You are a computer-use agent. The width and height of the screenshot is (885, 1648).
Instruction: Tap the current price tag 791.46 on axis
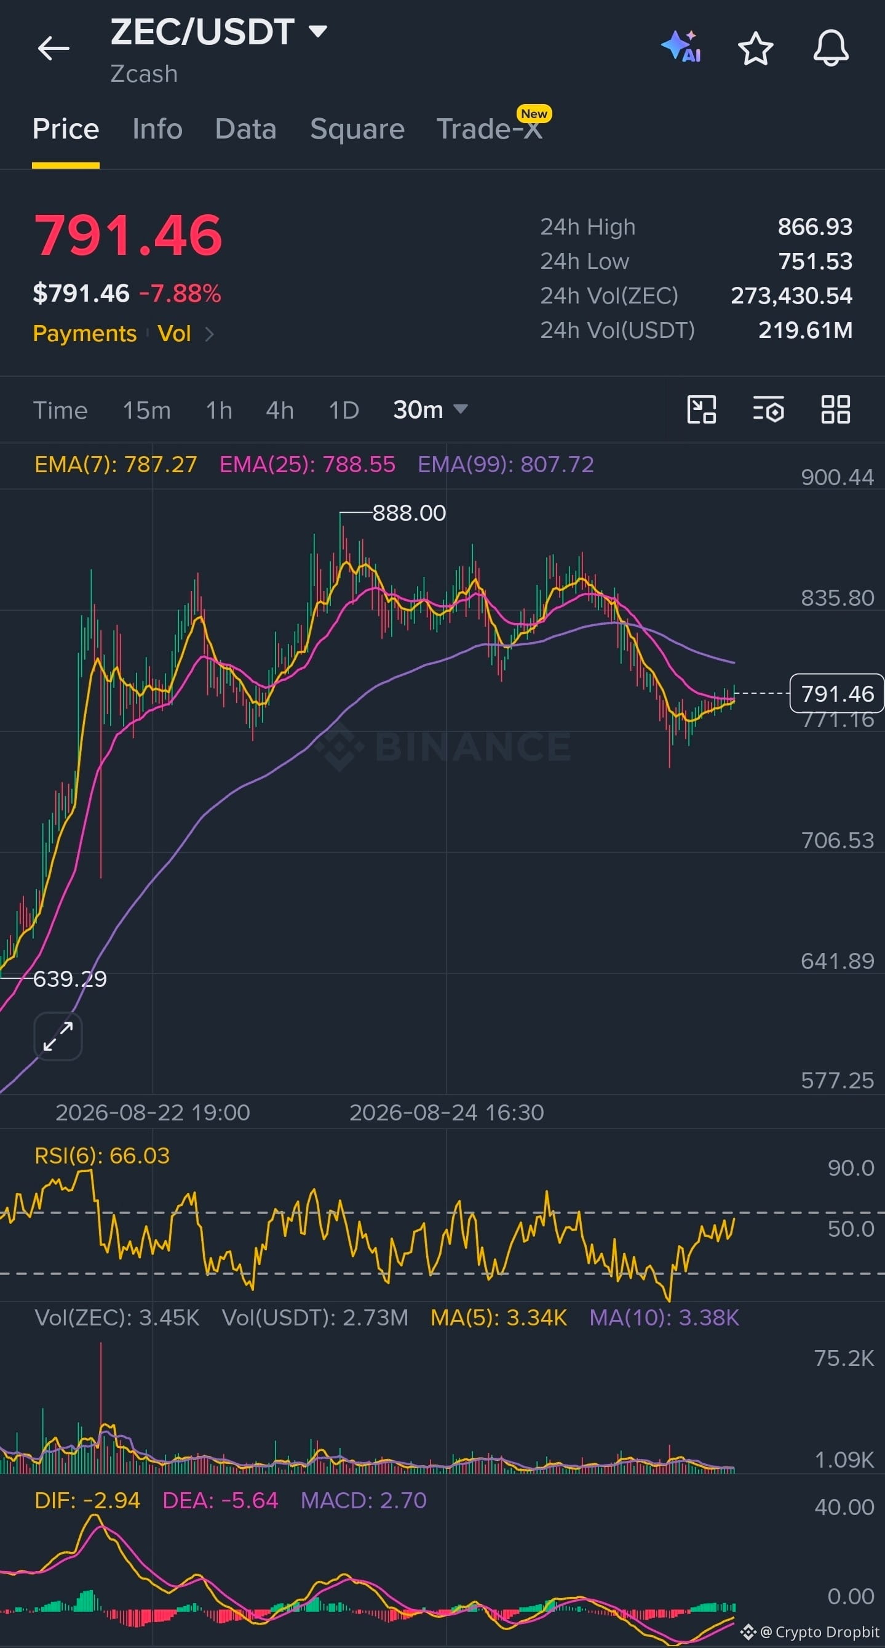pos(837,694)
